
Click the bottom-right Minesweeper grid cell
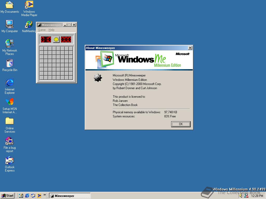pos(71,78)
